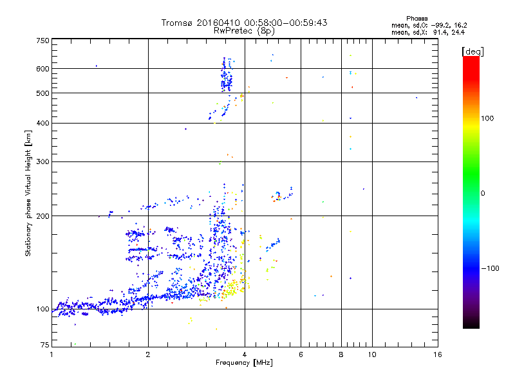Select the 'mean, sd,X: 91.4, 24.4' line
Screen dimensions: 515x386
click(428, 33)
